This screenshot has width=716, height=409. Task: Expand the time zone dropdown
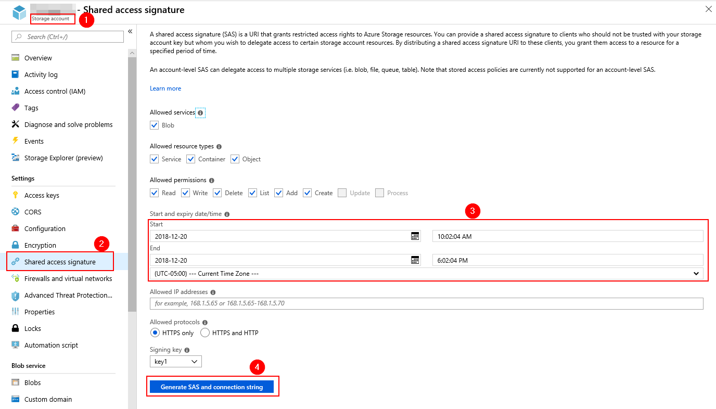(x=697, y=273)
